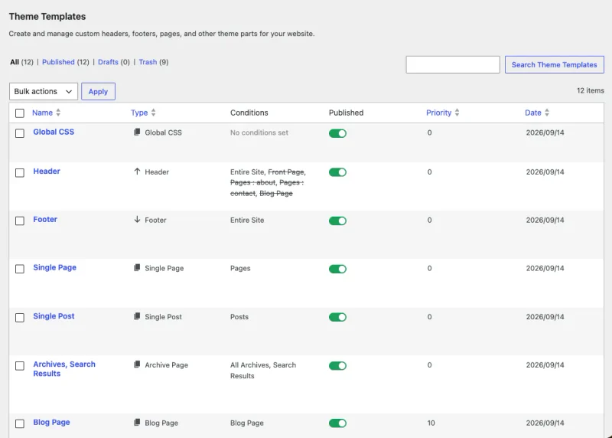Click 'All Archives, Search Results' condition text

(x=263, y=371)
